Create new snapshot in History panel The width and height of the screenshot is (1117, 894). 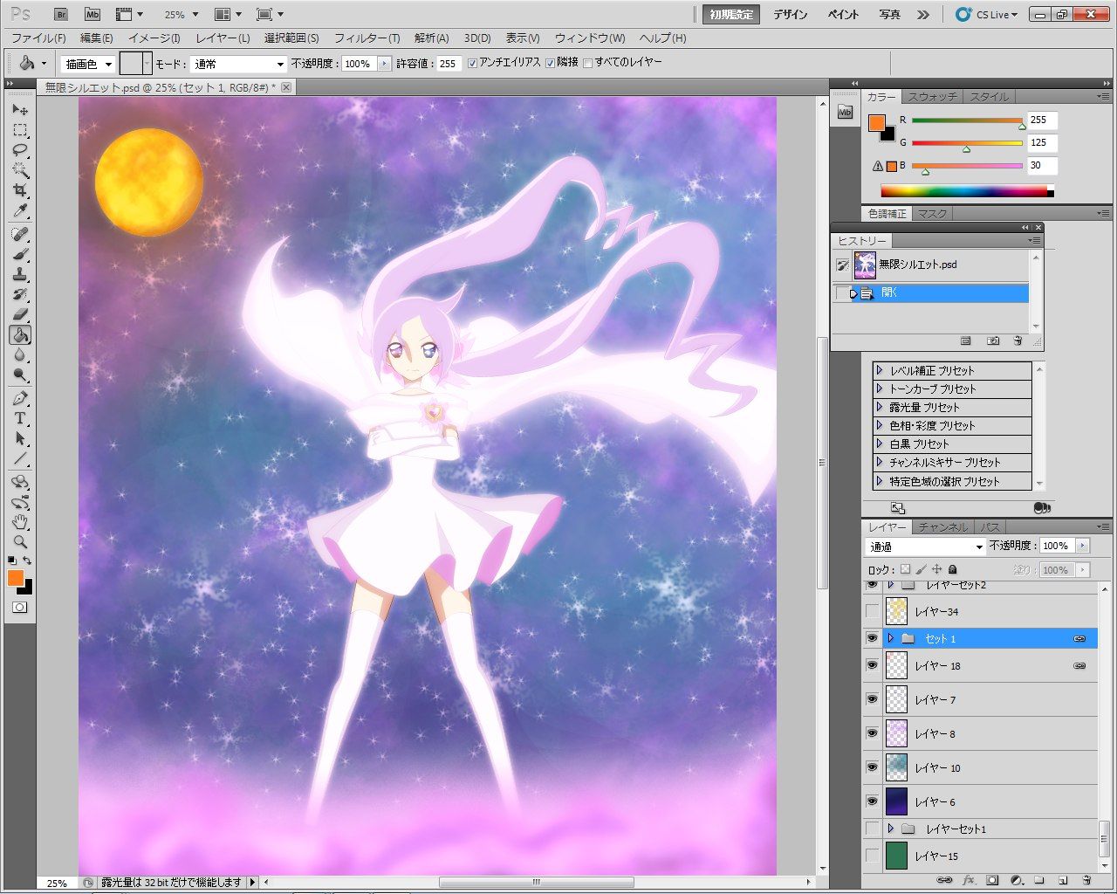pos(993,340)
